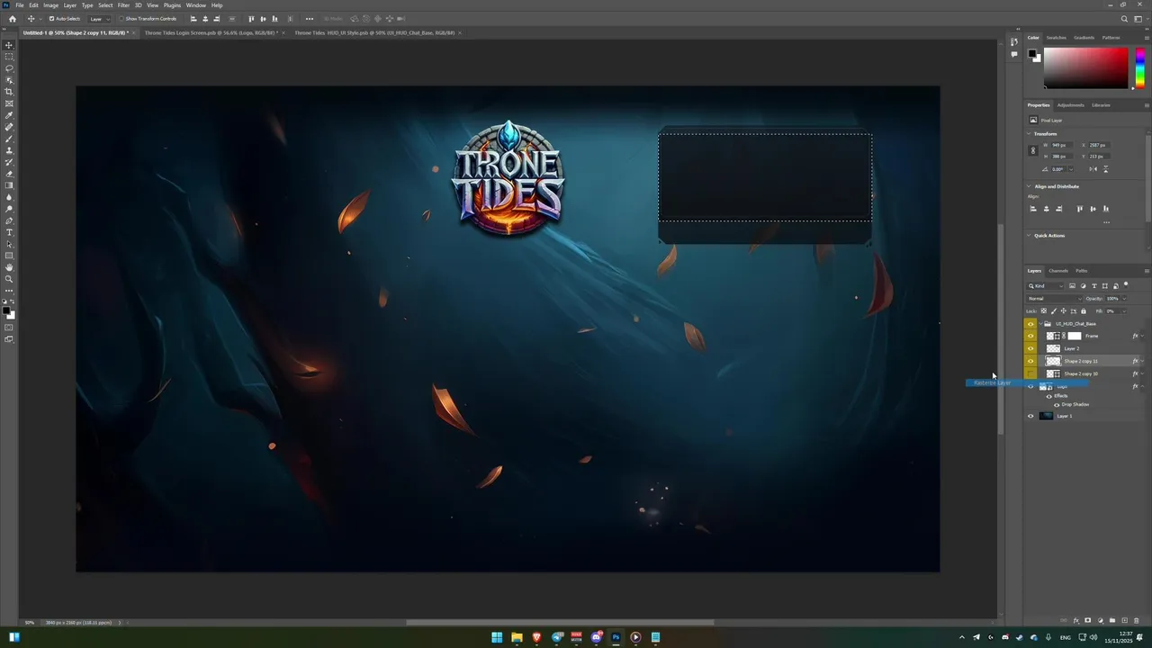Select the Eyedropper tool
This screenshot has width=1152, height=648.
point(10,115)
